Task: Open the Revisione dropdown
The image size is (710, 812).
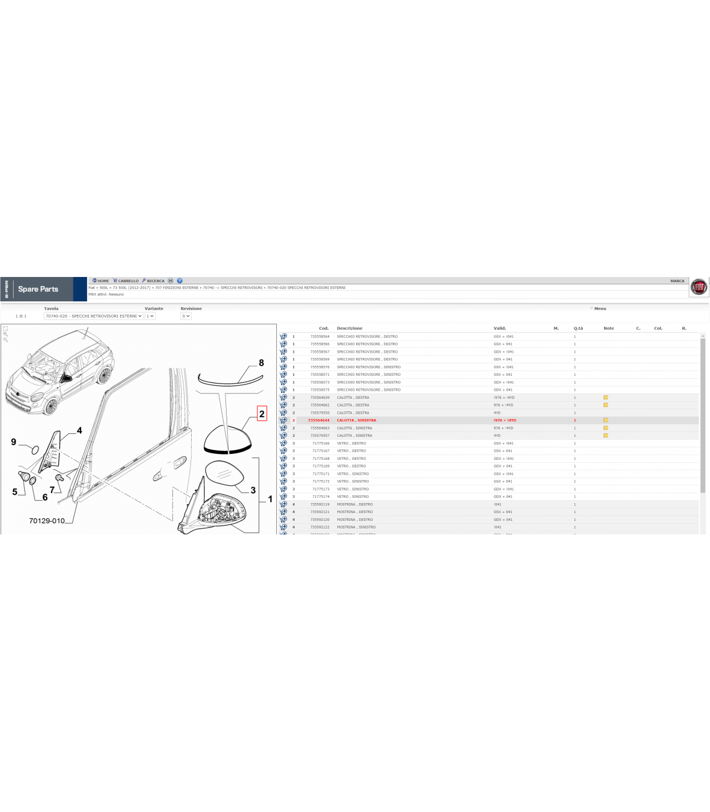Action: tap(186, 316)
